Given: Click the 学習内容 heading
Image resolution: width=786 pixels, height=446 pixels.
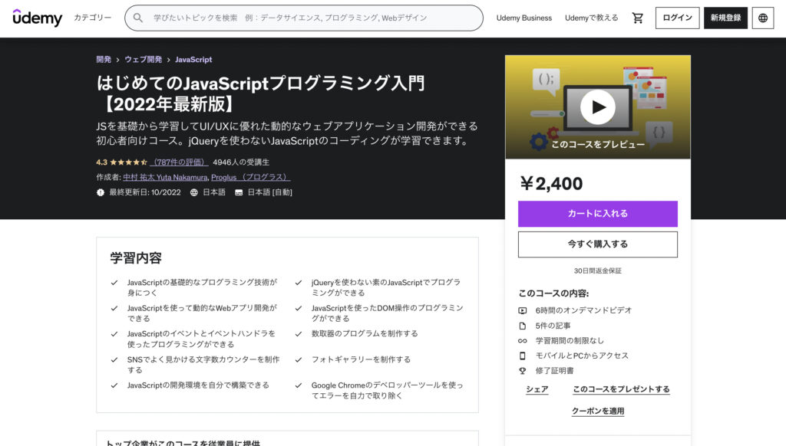Looking at the screenshot, I should [x=136, y=258].
